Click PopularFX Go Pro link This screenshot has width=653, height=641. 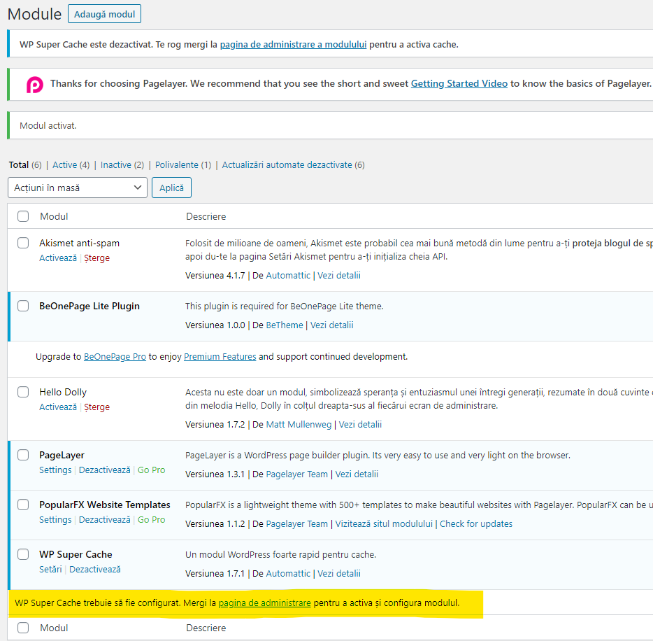pyautogui.click(x=152, y=520)
